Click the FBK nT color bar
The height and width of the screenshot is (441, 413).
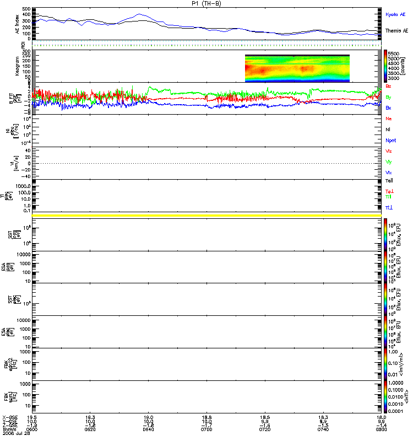(x=385, y=397)
